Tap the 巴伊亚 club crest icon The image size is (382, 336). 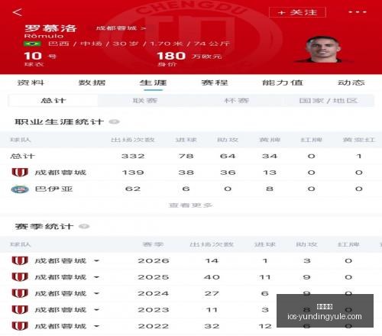click(20, 189)
